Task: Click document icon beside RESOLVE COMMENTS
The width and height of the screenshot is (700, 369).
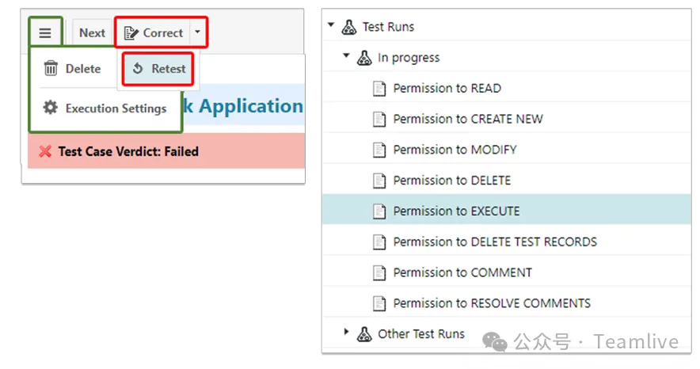Action: coord(379,303)
